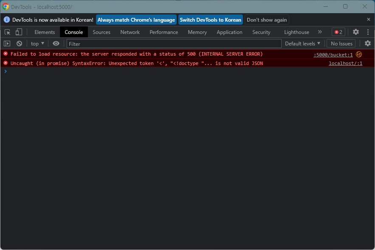
Task: Open the Application tab
Action: (x=229, y=32)
